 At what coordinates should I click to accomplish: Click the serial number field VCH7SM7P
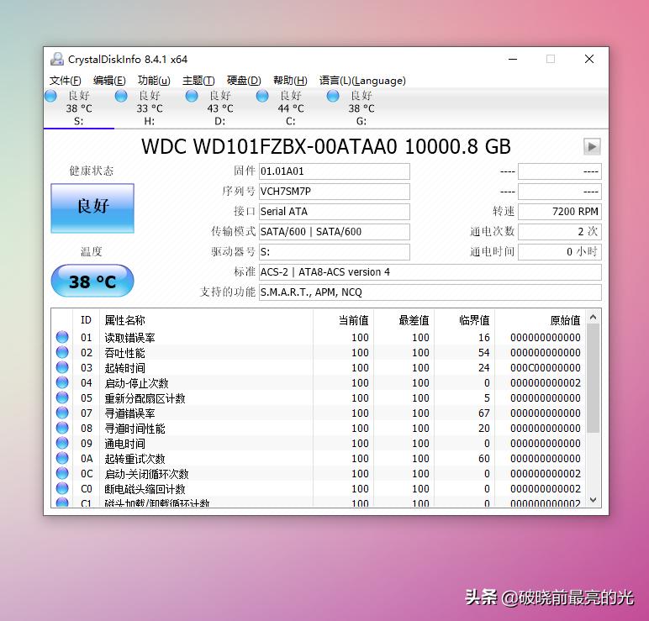[x=335, y=192]
